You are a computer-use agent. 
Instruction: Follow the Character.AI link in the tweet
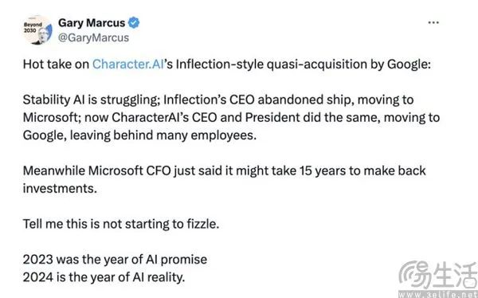pyautogui.click(x=128, y=65)
